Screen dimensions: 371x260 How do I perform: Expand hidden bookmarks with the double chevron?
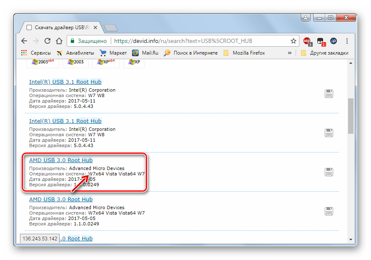[290, 53]
